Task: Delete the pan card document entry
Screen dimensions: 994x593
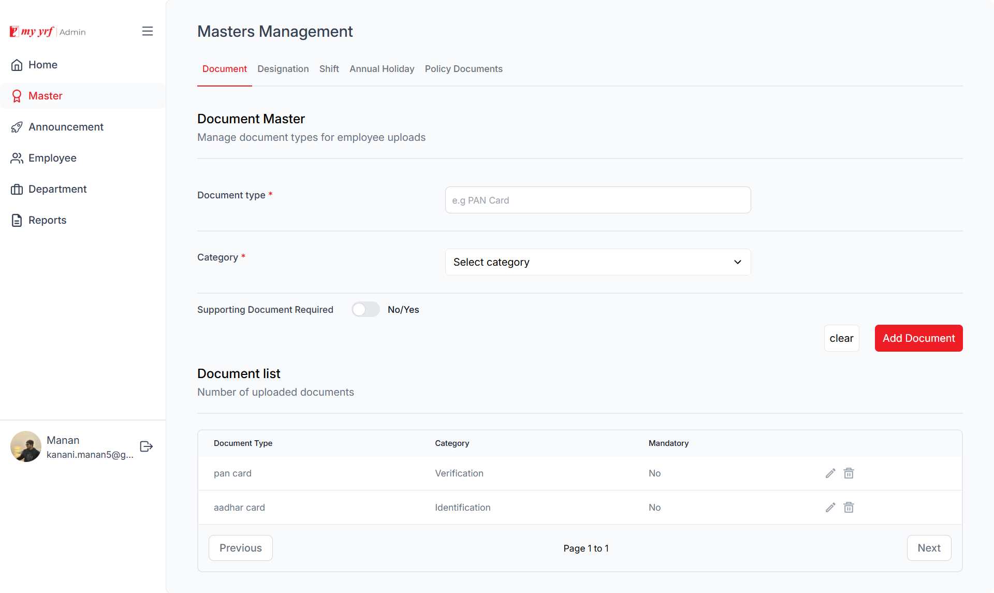Action: point(849,473)
